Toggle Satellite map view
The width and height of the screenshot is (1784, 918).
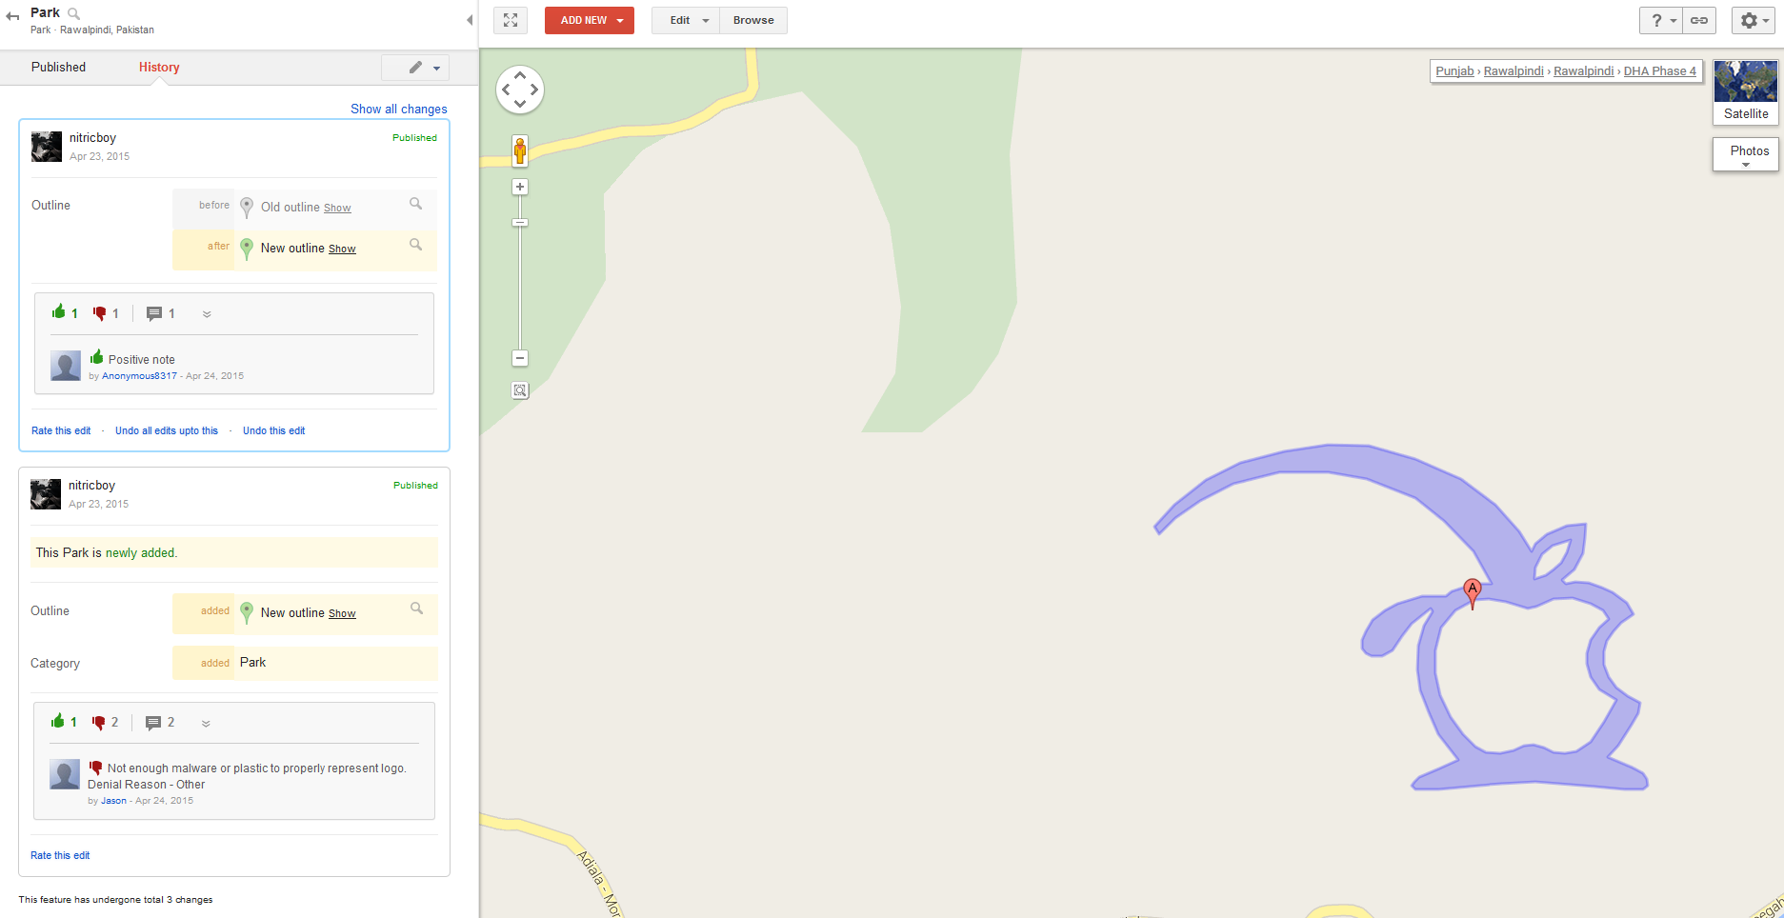[x=1746, y=91]
